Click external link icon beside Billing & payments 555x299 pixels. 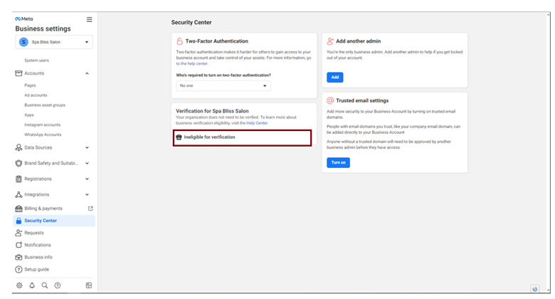click(x=90, y=209)
